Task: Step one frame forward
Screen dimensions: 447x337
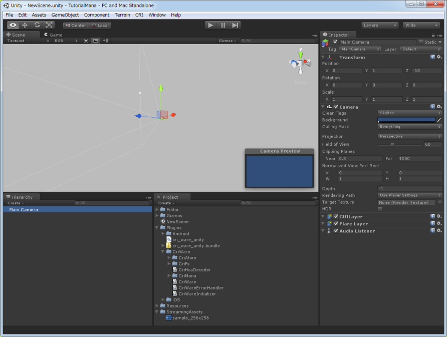Action: 235,25
